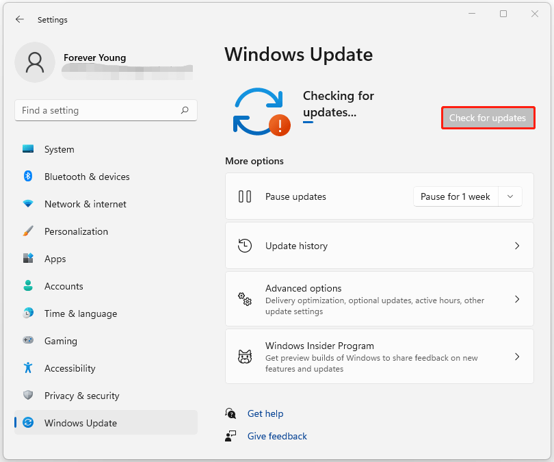Click the Check for updates button
Image resolution: width=554 pixels, height=462 pixels.
tap(488, 117)
